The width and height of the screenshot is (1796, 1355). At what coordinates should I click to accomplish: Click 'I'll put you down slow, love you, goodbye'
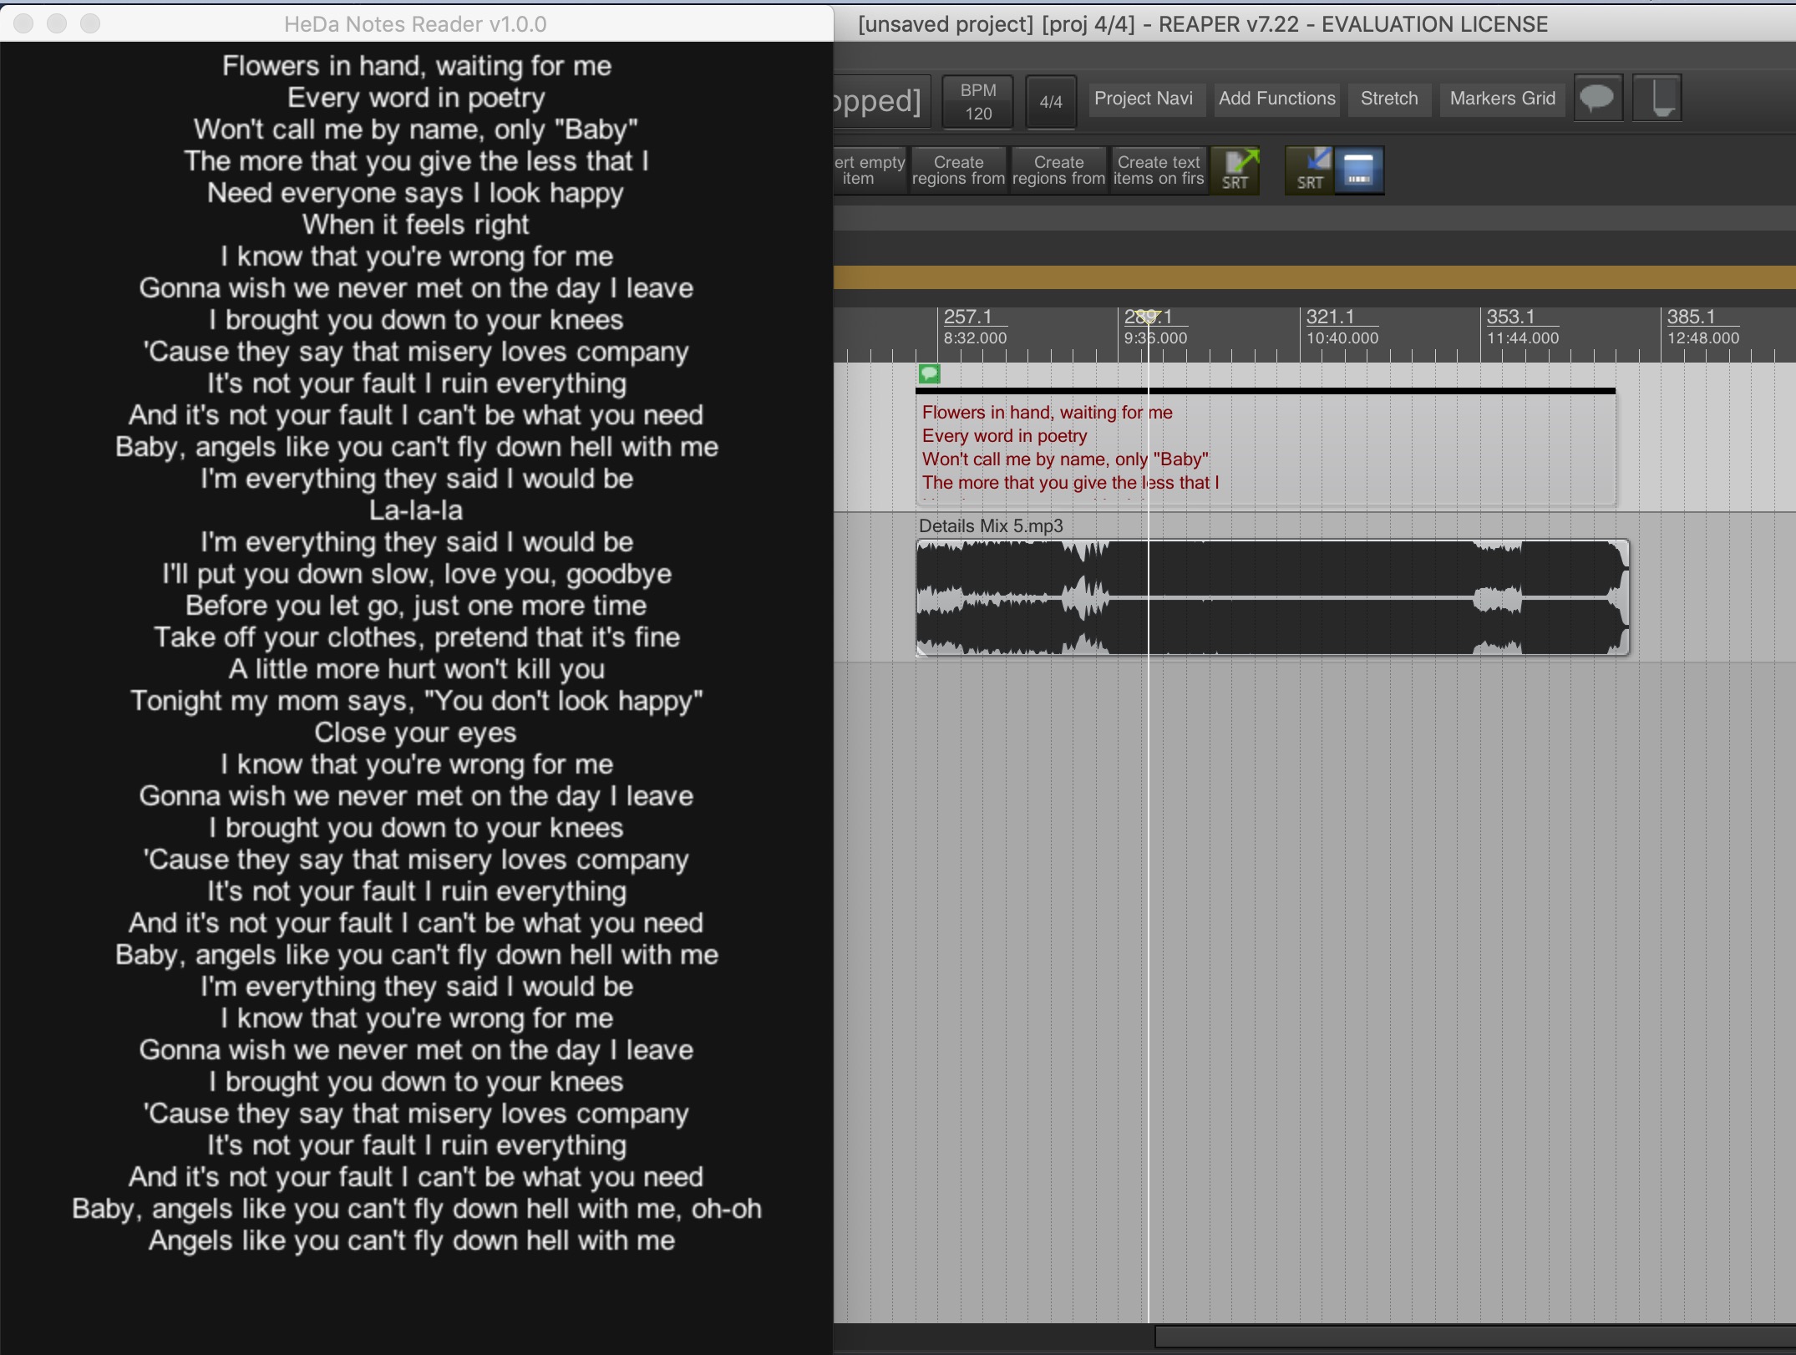(x=417, y=574)
